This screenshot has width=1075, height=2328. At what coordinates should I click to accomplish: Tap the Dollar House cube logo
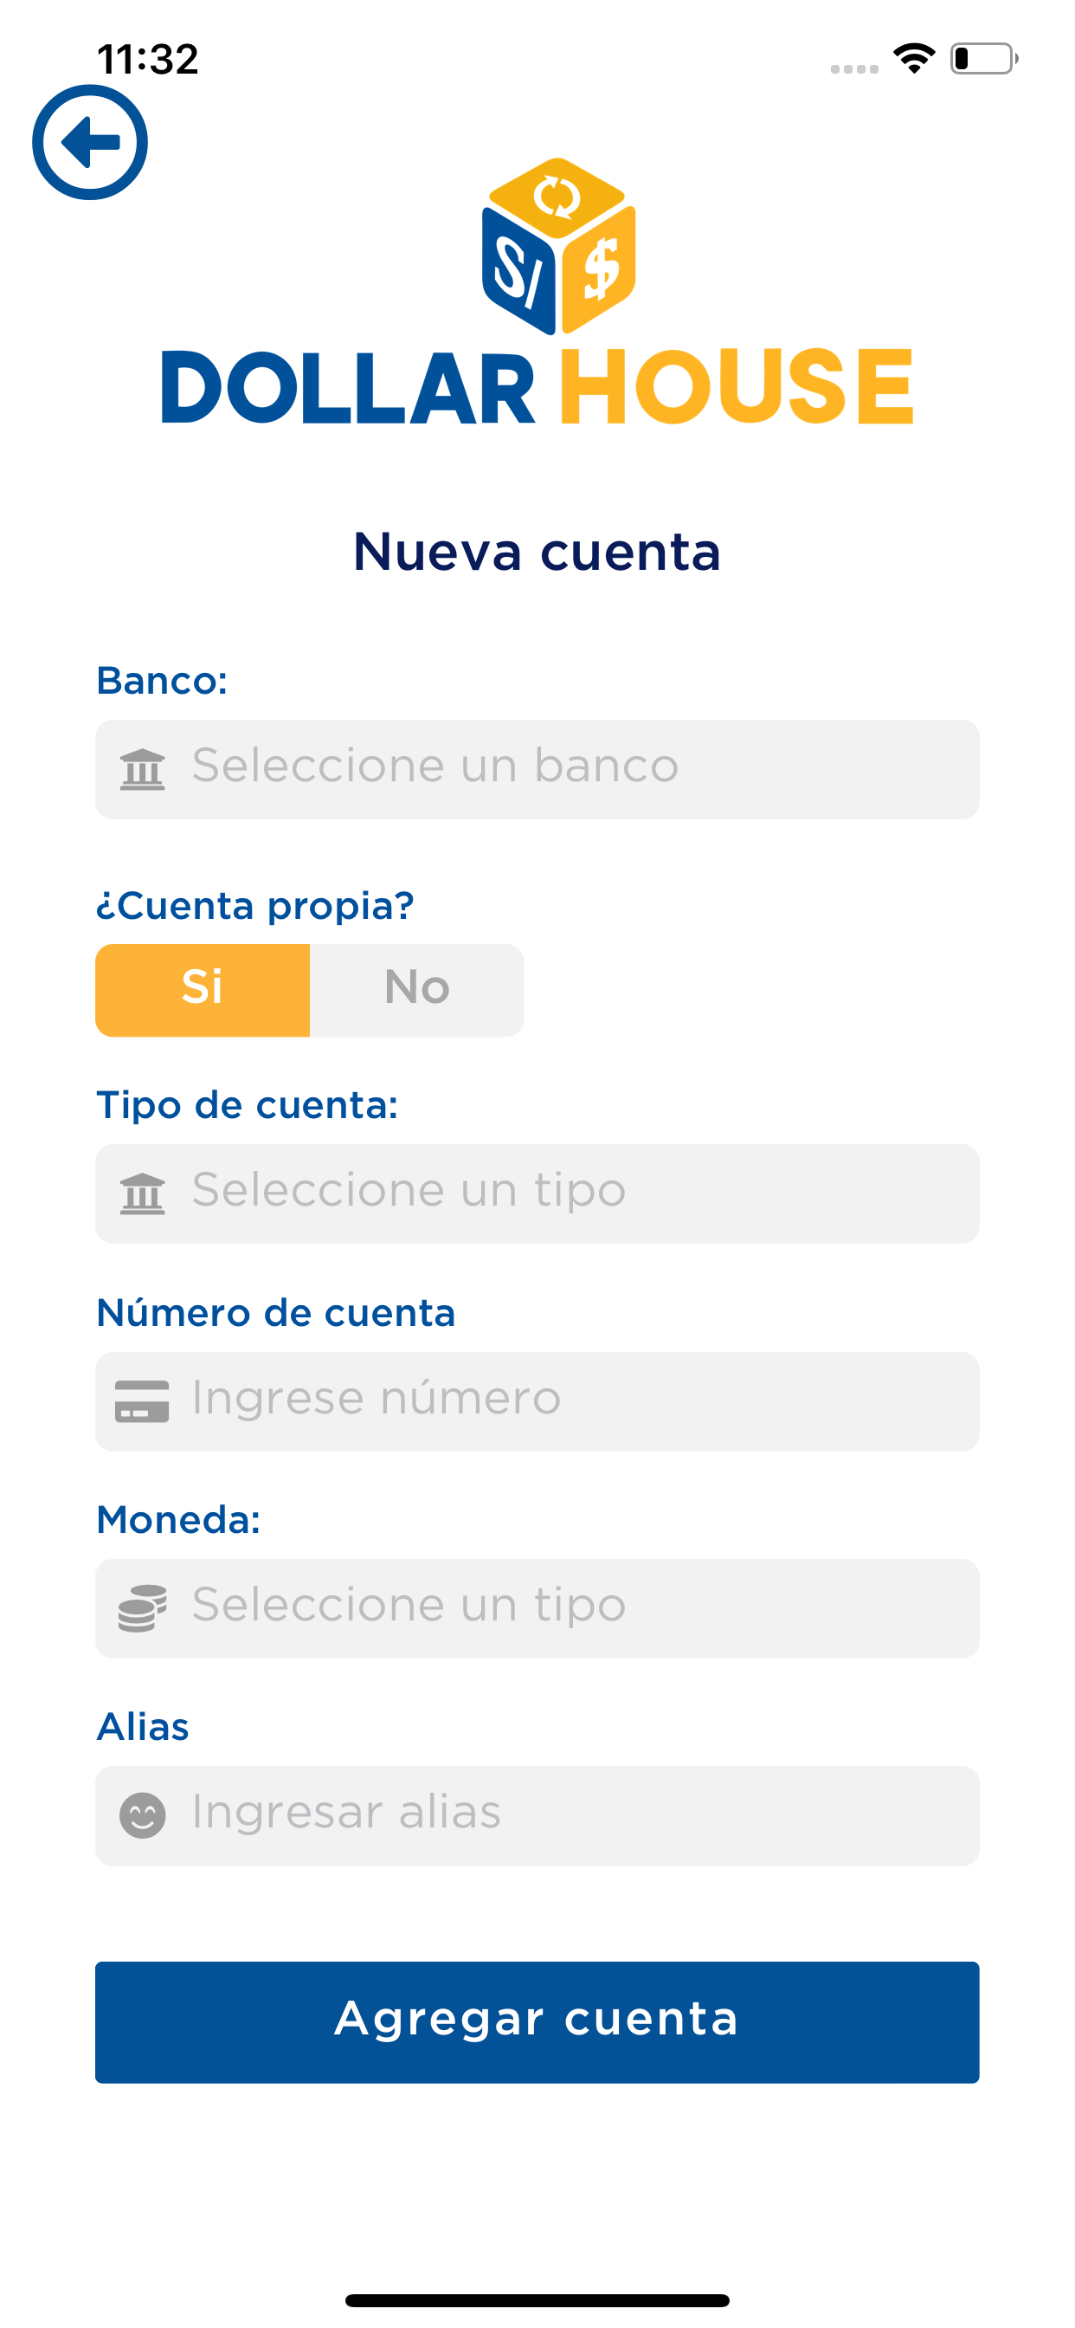pos(558,246)
